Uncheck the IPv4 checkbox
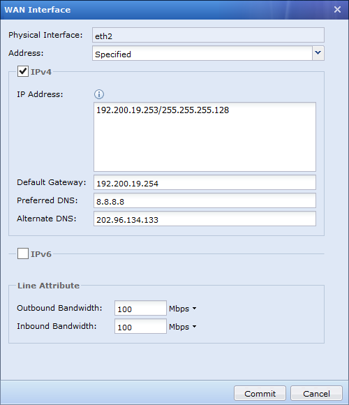 (x=23, y=71)
